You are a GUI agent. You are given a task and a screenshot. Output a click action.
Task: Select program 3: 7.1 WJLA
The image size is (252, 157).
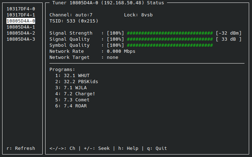point(71,87)
